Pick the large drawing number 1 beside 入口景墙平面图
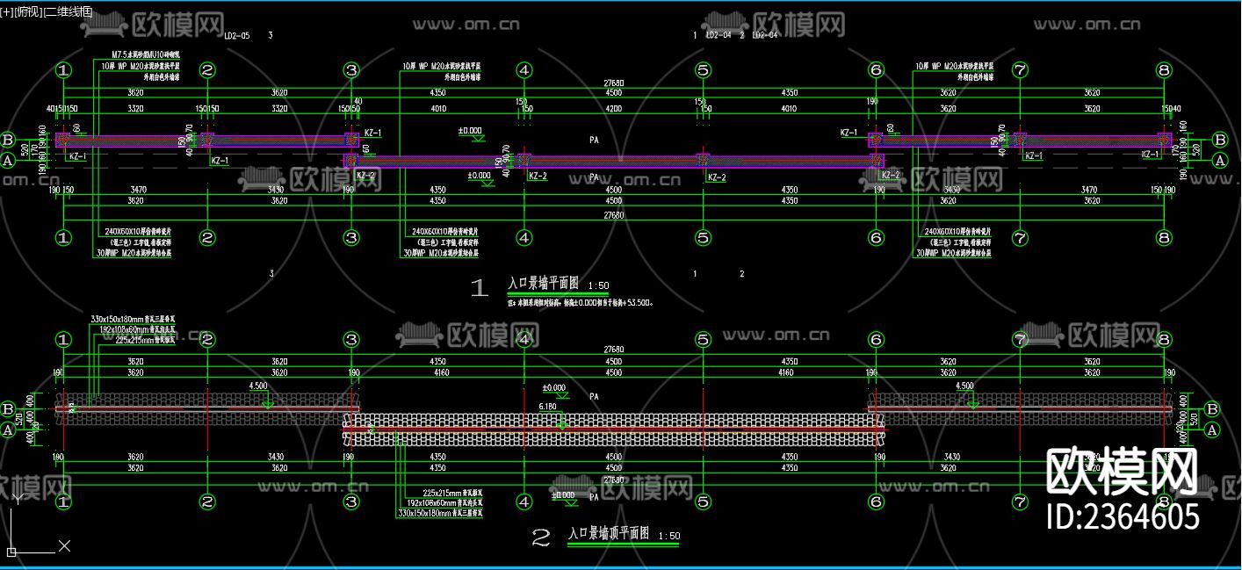 [x=480, y=288]
